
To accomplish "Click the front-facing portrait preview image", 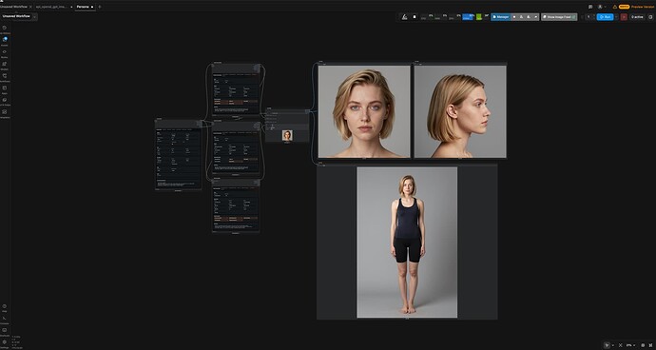I will click(x=364, y=111).
